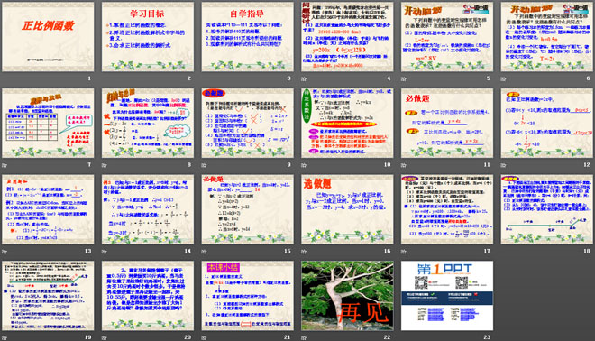Click slide number label "1"
The height and width of the screenshot is (341, 595).
coord(89,78)
